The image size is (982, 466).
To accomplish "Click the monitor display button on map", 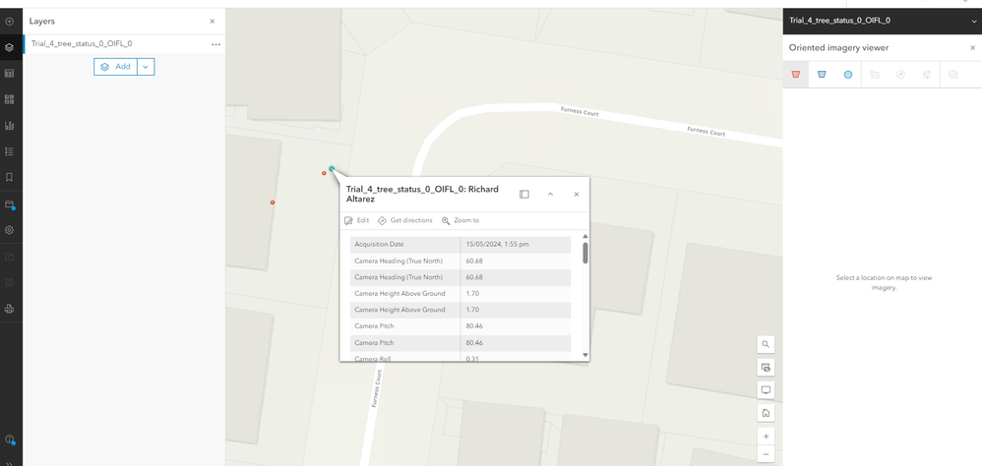I will coord(766,389).
